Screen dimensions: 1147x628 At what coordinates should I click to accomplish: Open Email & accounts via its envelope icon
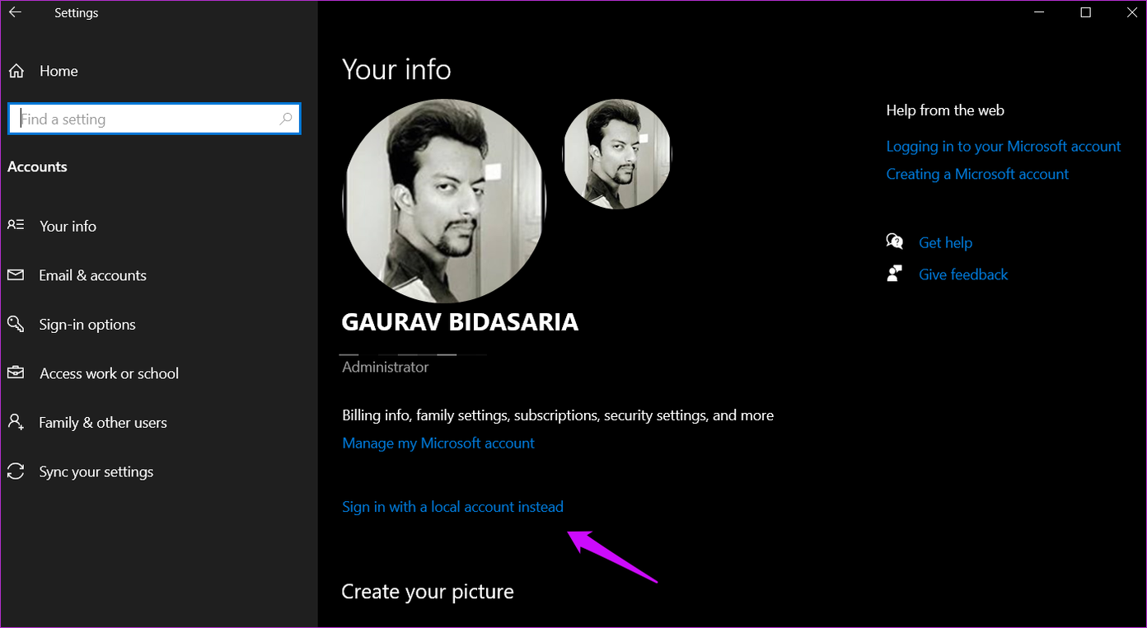point(16,274)
